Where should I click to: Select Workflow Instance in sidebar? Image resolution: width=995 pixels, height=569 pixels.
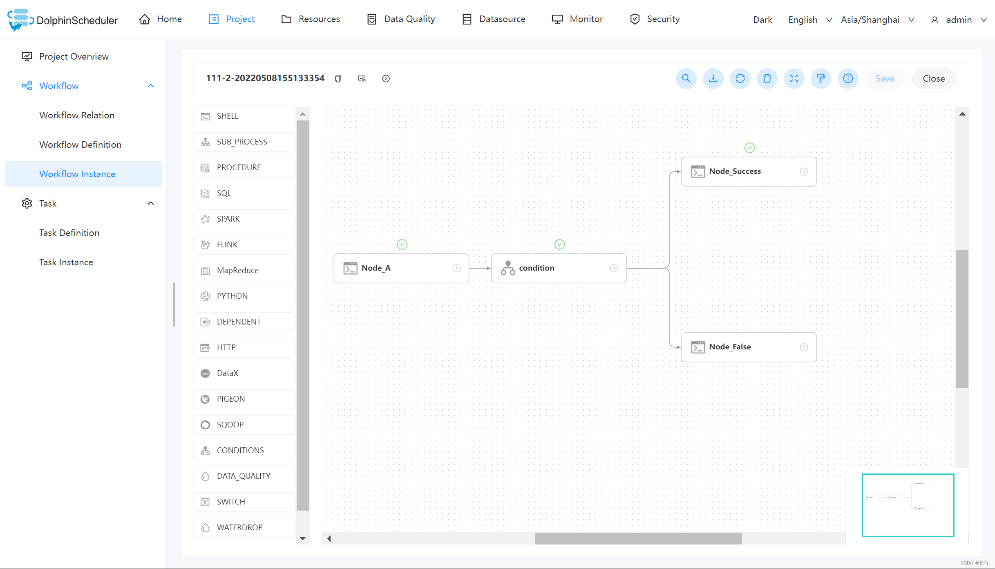coord(77,174)
